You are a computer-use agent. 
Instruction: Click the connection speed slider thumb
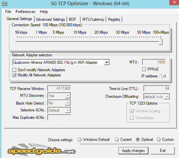161,41
